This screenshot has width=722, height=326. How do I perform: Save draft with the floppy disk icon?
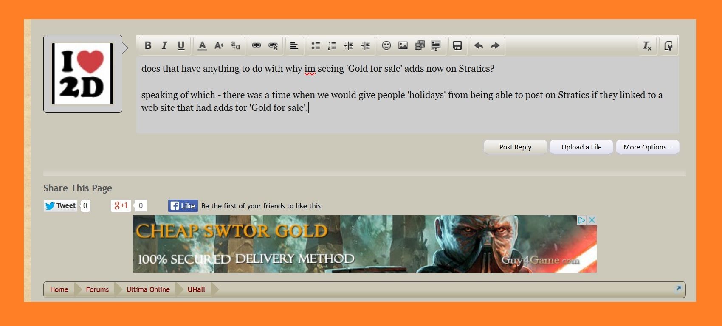point(457,45)
